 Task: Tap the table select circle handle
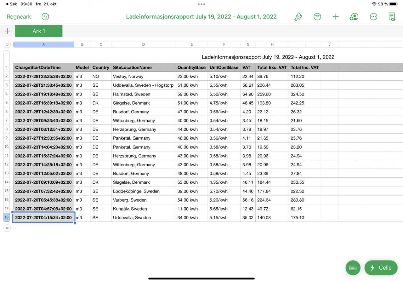click(7, 44)
